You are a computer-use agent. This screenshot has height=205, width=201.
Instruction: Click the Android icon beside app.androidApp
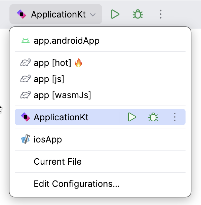[x=26, y=41]
